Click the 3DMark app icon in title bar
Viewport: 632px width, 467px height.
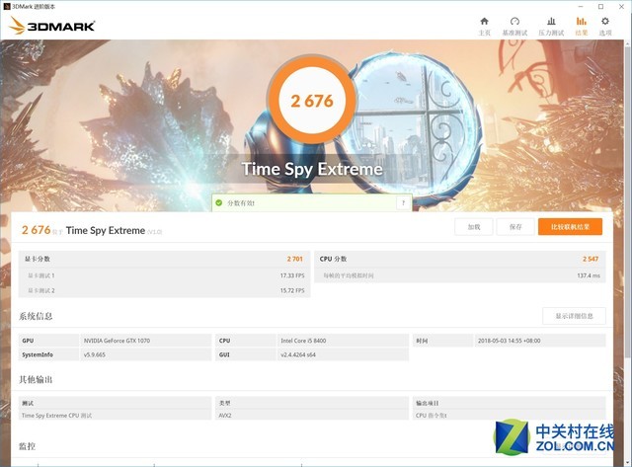(7, 7)
